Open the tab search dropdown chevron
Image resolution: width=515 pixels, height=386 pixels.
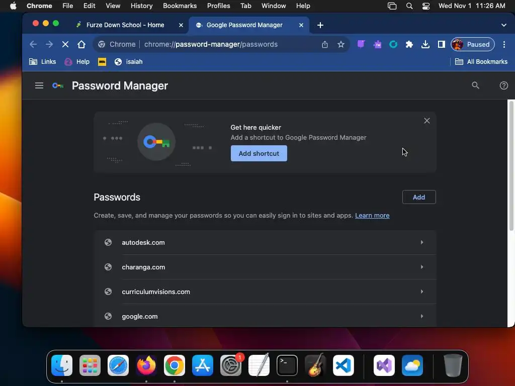503,25
